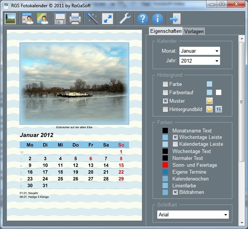Enable the Farbe background checkbox
Viewport: 248px width, 229px height.
click(x=165, y=84)
